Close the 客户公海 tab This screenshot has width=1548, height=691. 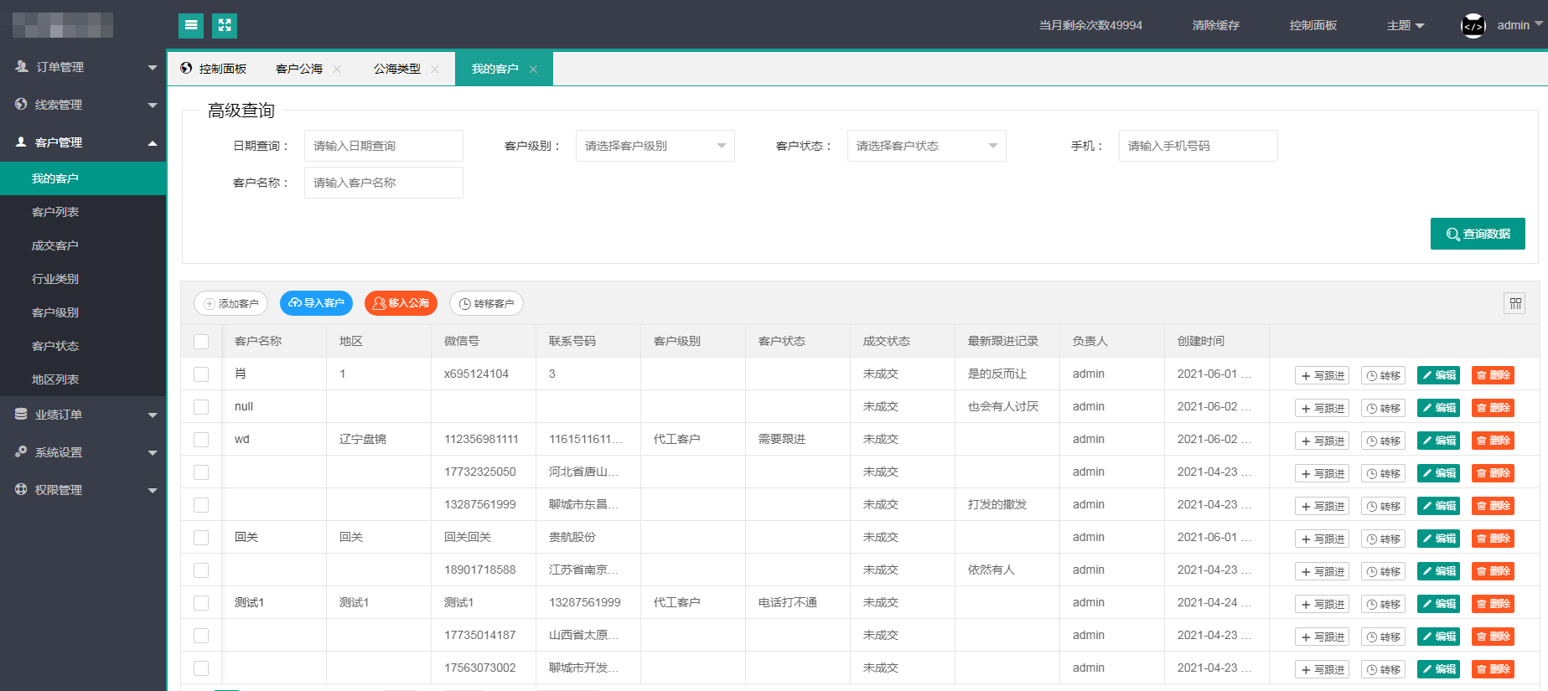coord(337,70)
